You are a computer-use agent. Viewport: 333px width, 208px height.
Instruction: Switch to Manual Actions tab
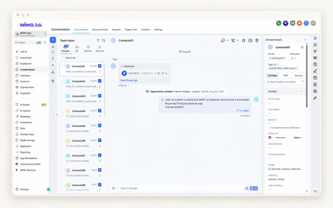pyautogui.click(x=100, y=30)
